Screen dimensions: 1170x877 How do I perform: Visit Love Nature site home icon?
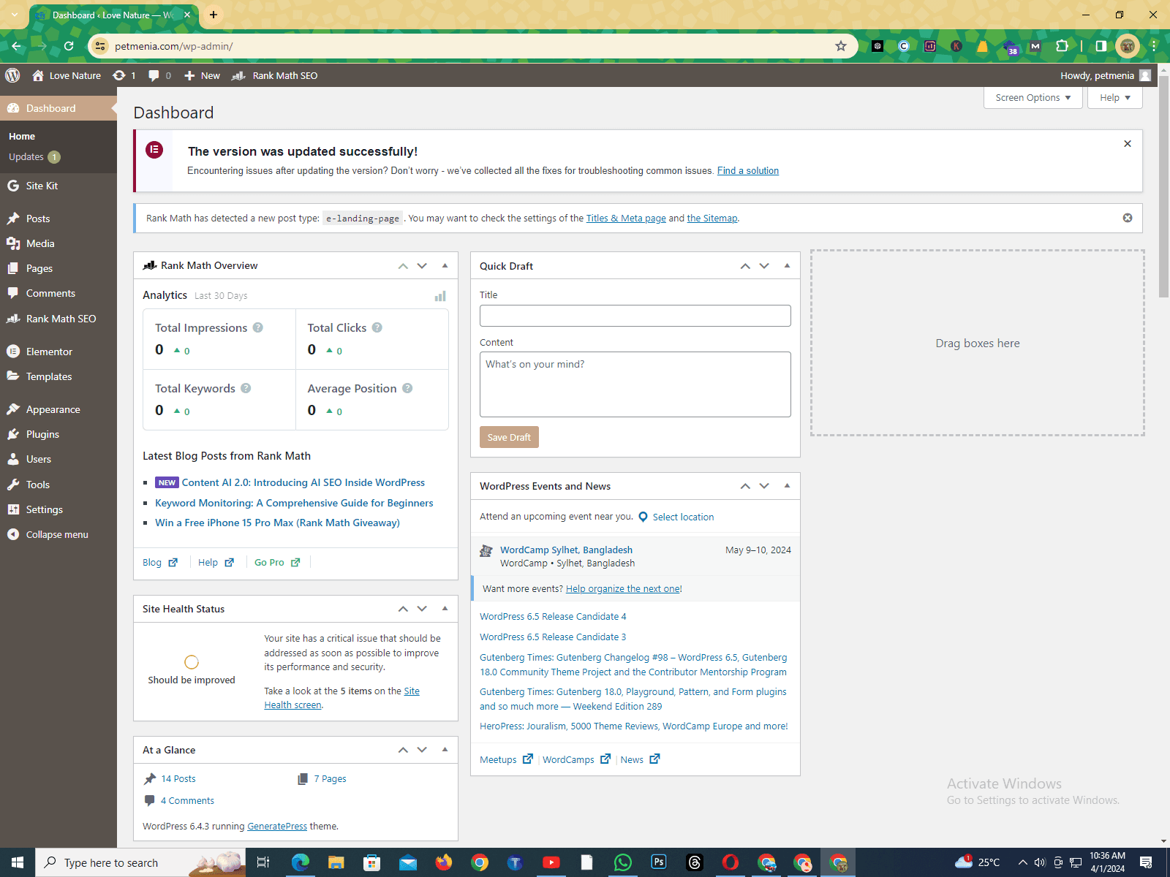pyautogui.click(x=38, y=75)
